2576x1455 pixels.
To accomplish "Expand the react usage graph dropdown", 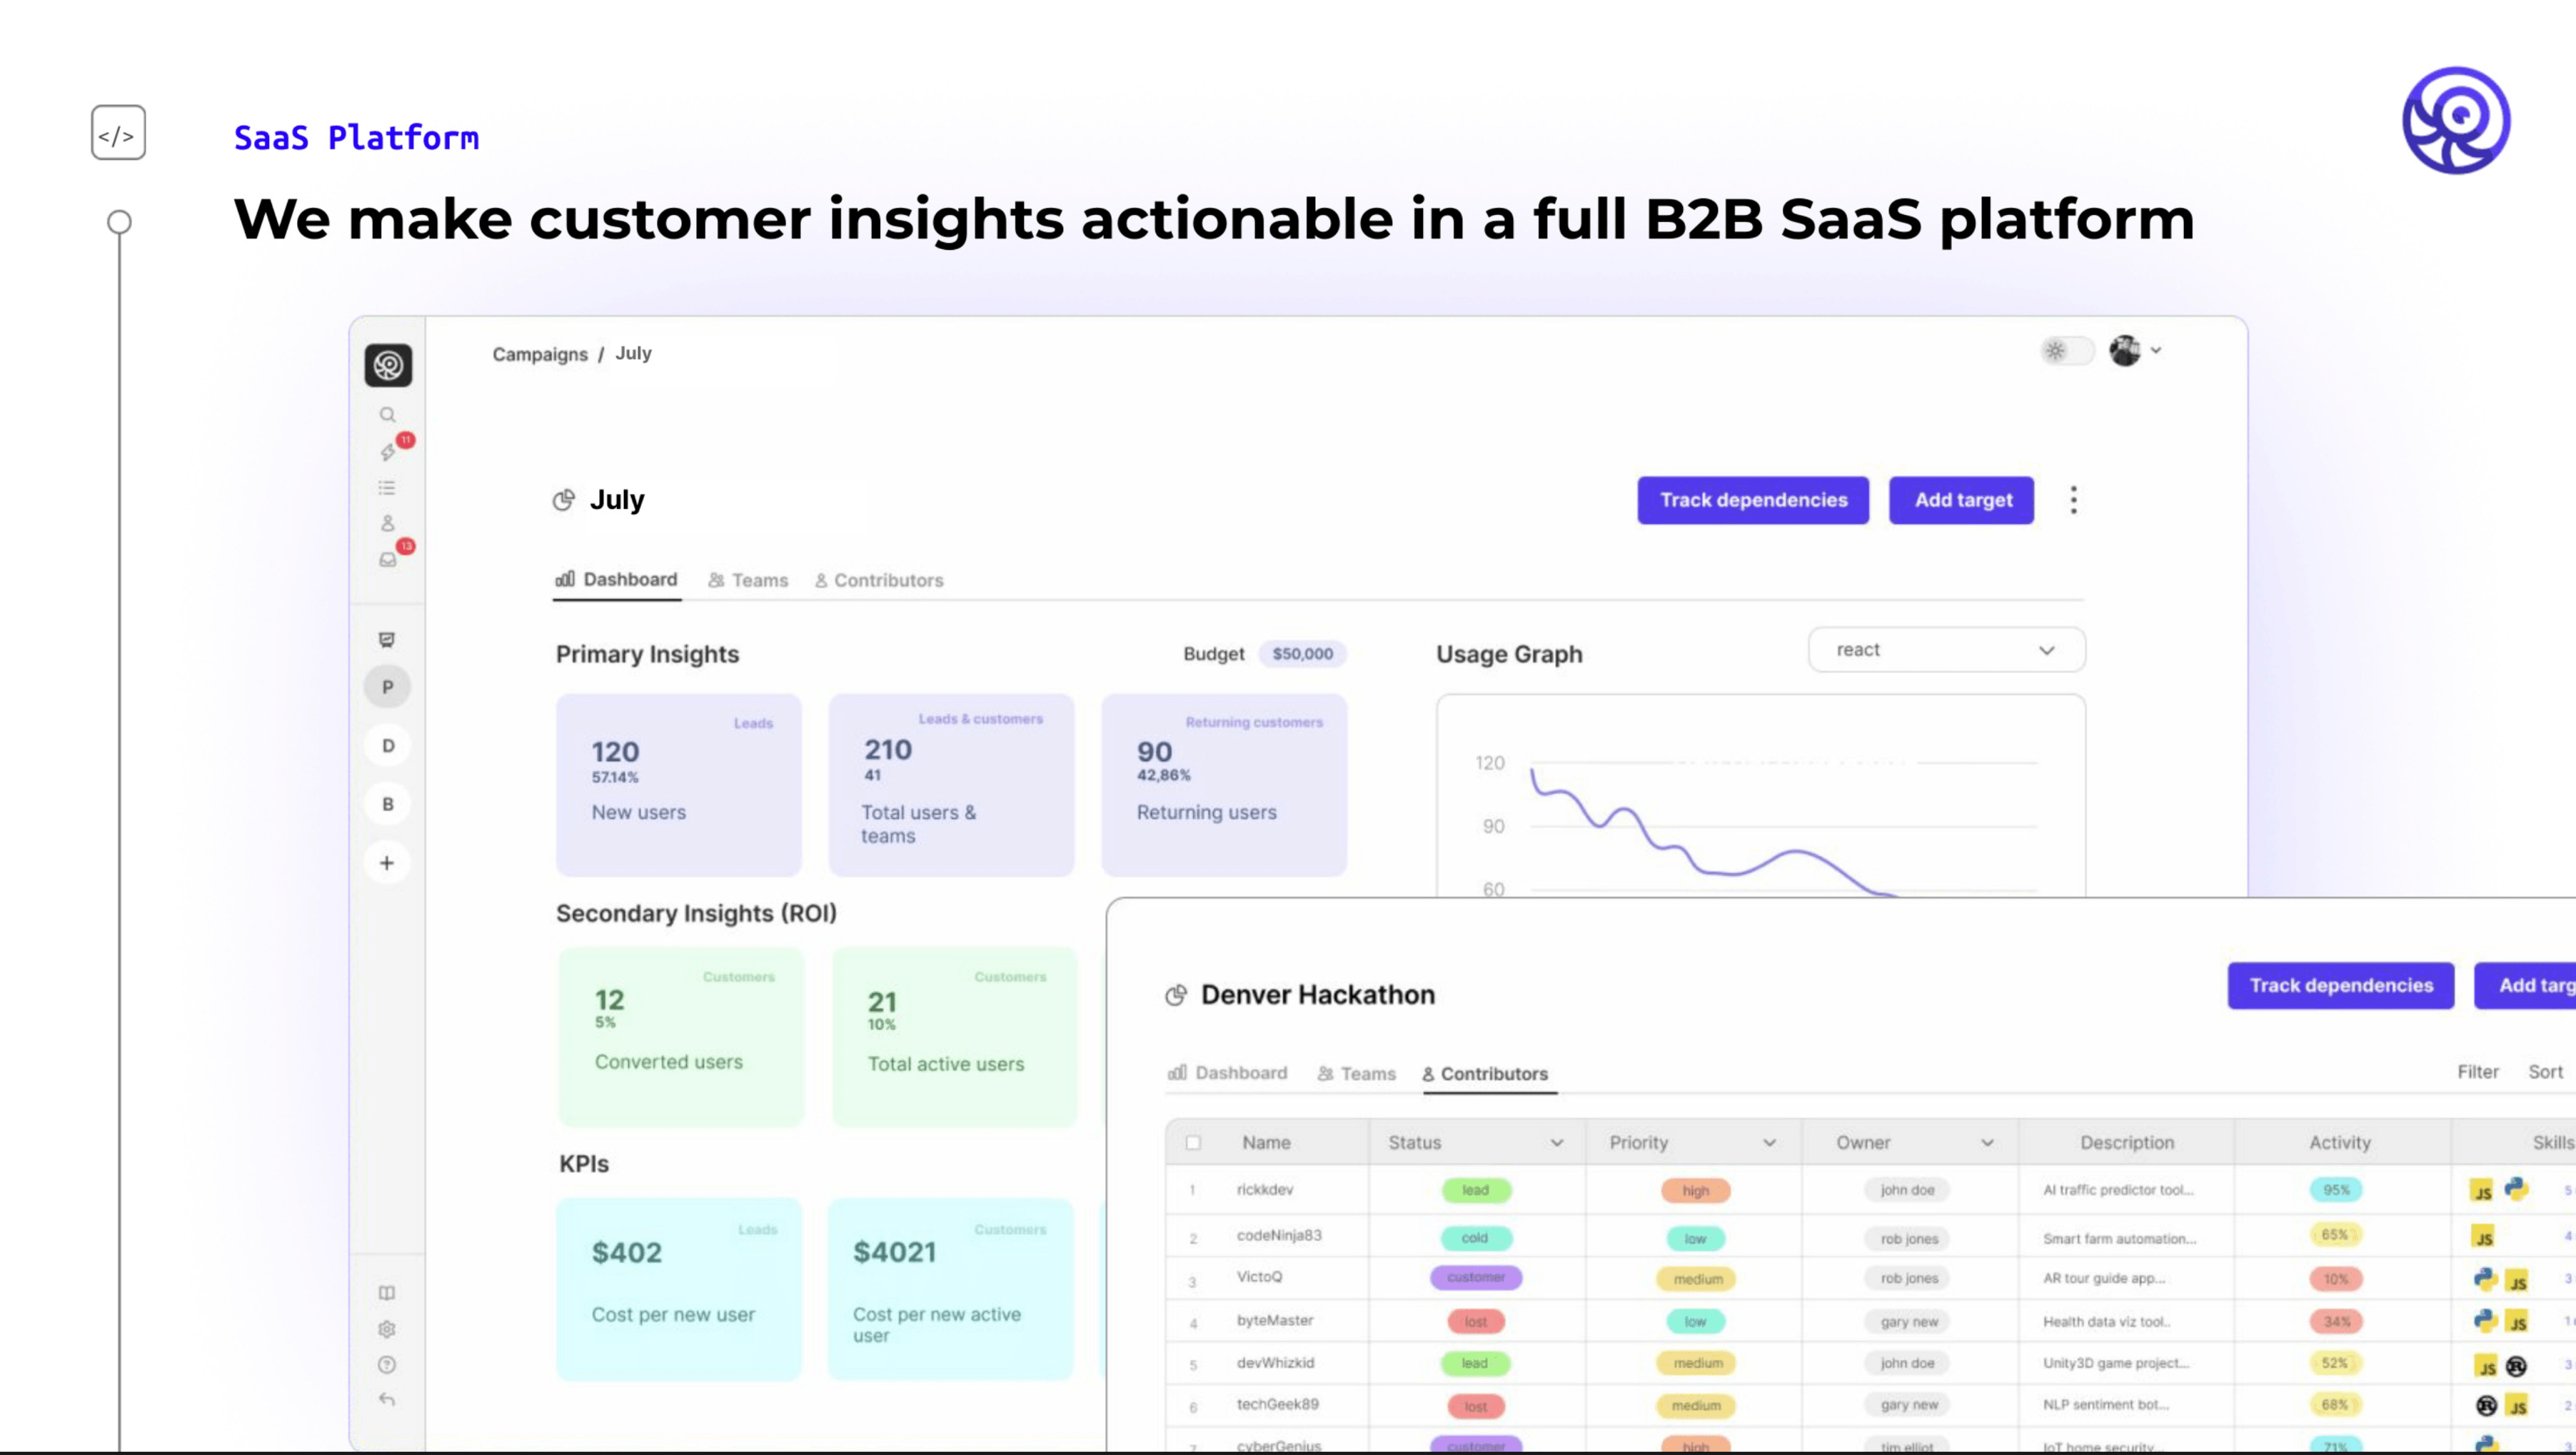I will coord(1946,650).
